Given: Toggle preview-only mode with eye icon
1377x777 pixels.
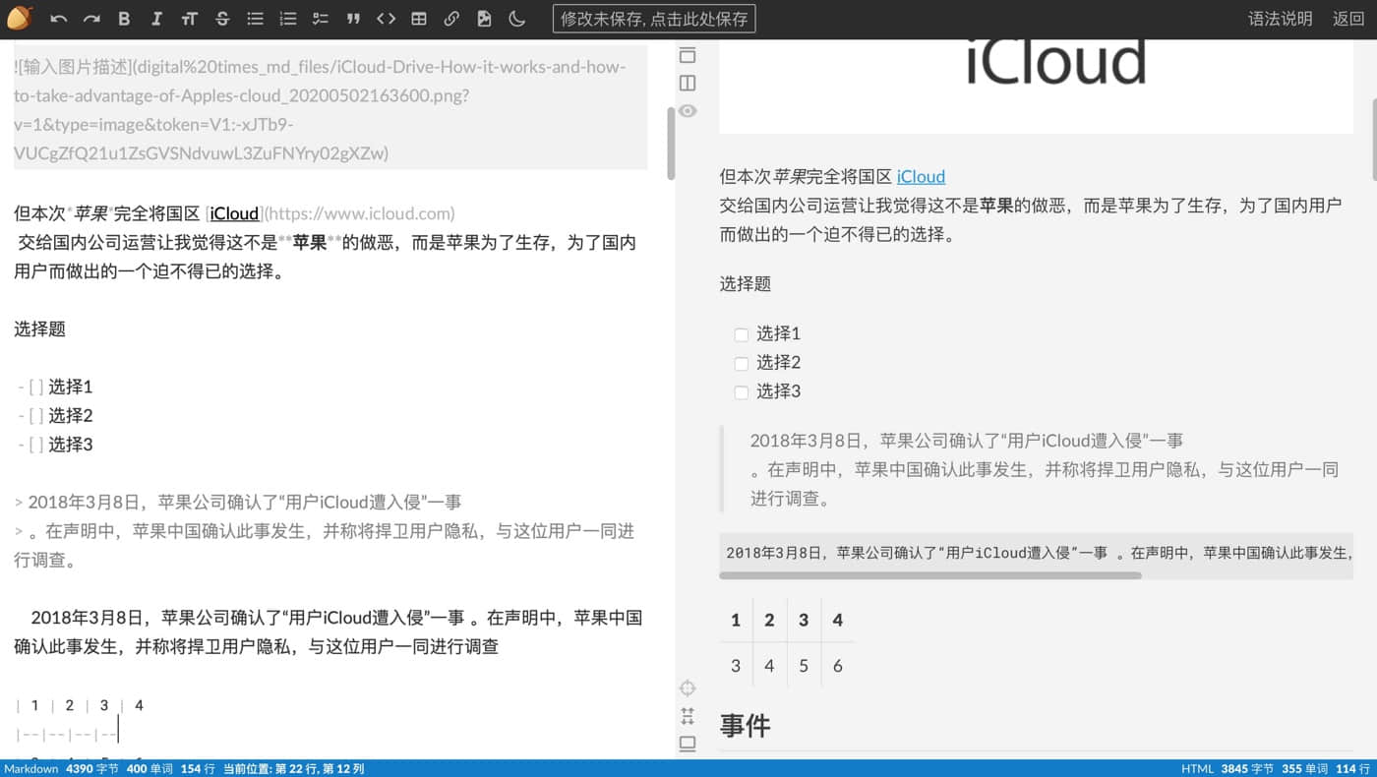Looking at the screenshot, I should tap(688, 111).
